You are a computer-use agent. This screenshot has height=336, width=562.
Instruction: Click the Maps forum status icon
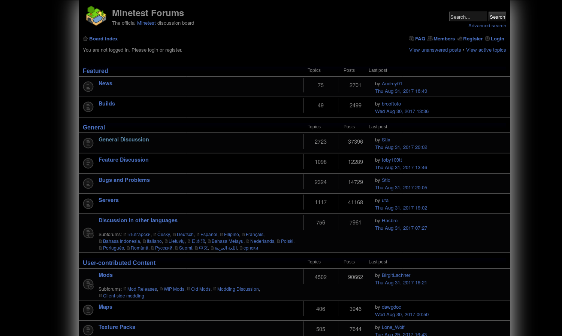[x=88, y=310]
